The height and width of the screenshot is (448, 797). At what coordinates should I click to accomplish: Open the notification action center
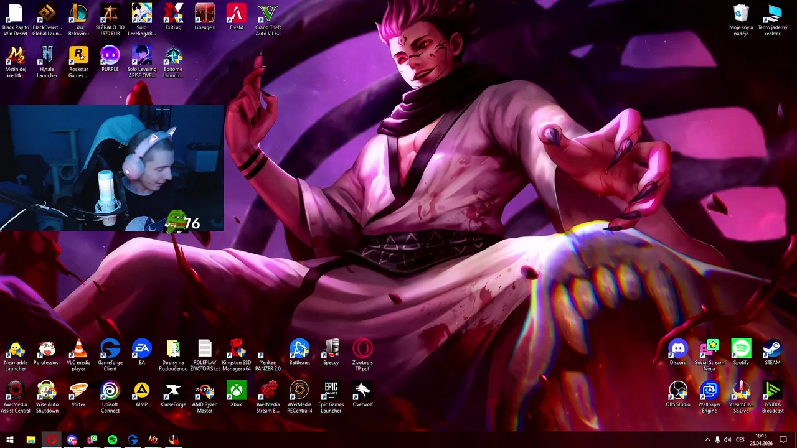tap(783, 440)
